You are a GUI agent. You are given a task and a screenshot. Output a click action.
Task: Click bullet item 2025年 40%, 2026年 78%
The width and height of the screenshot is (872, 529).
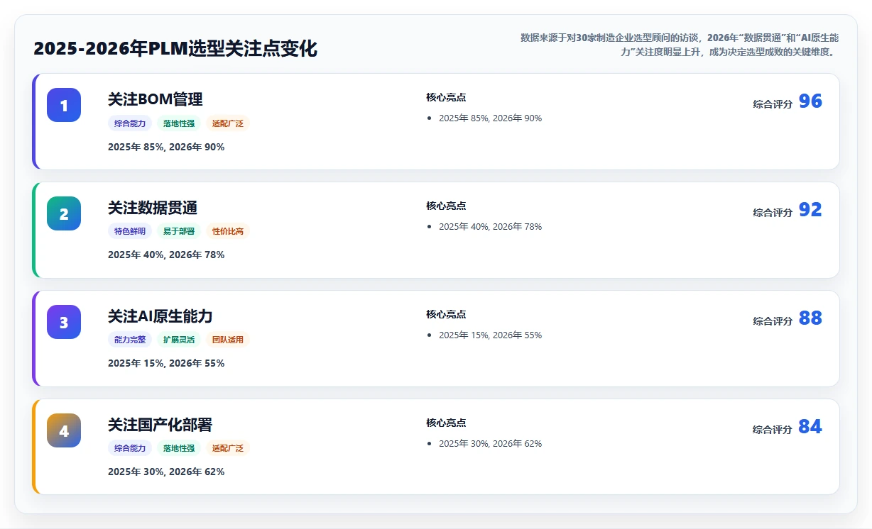[x=490, y=227]
